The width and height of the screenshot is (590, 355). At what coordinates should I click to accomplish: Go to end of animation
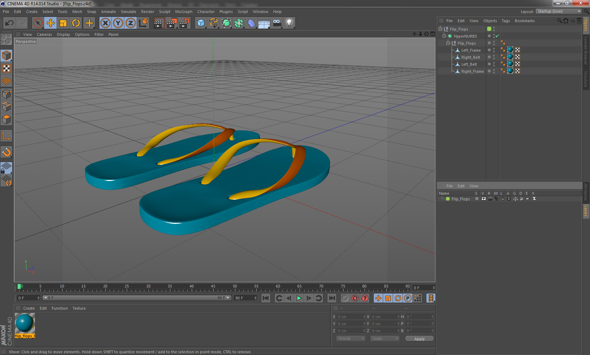[x=332, y=298]
